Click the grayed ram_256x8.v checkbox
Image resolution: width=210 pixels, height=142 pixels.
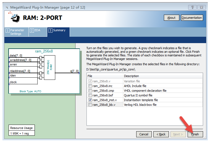[90, 81]
